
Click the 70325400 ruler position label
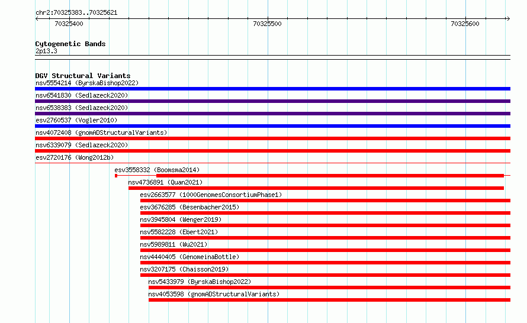(69, 24)
